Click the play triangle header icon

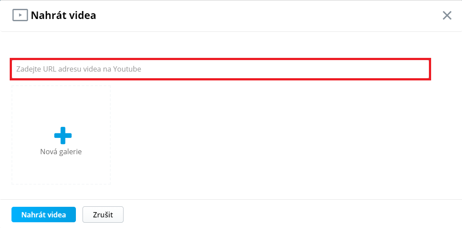pyautogui.click(x=20, y=15)
